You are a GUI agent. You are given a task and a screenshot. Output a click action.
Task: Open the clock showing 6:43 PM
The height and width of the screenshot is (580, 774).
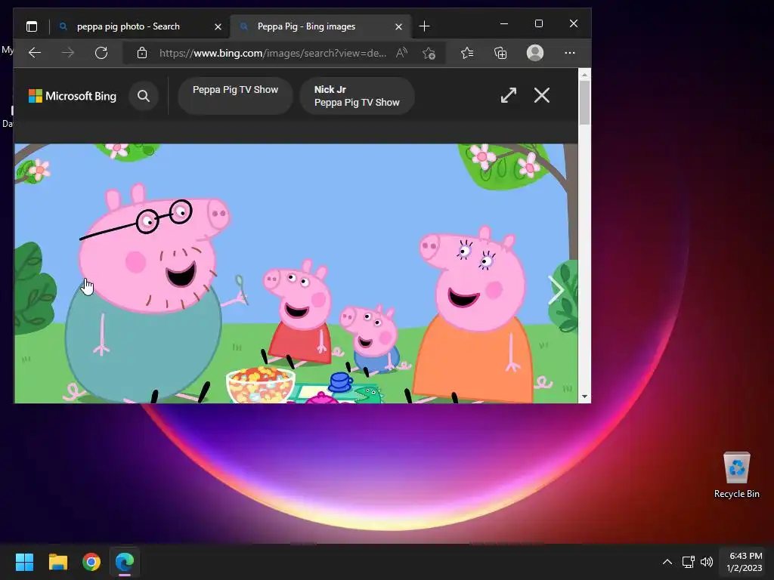coord(745,562)
